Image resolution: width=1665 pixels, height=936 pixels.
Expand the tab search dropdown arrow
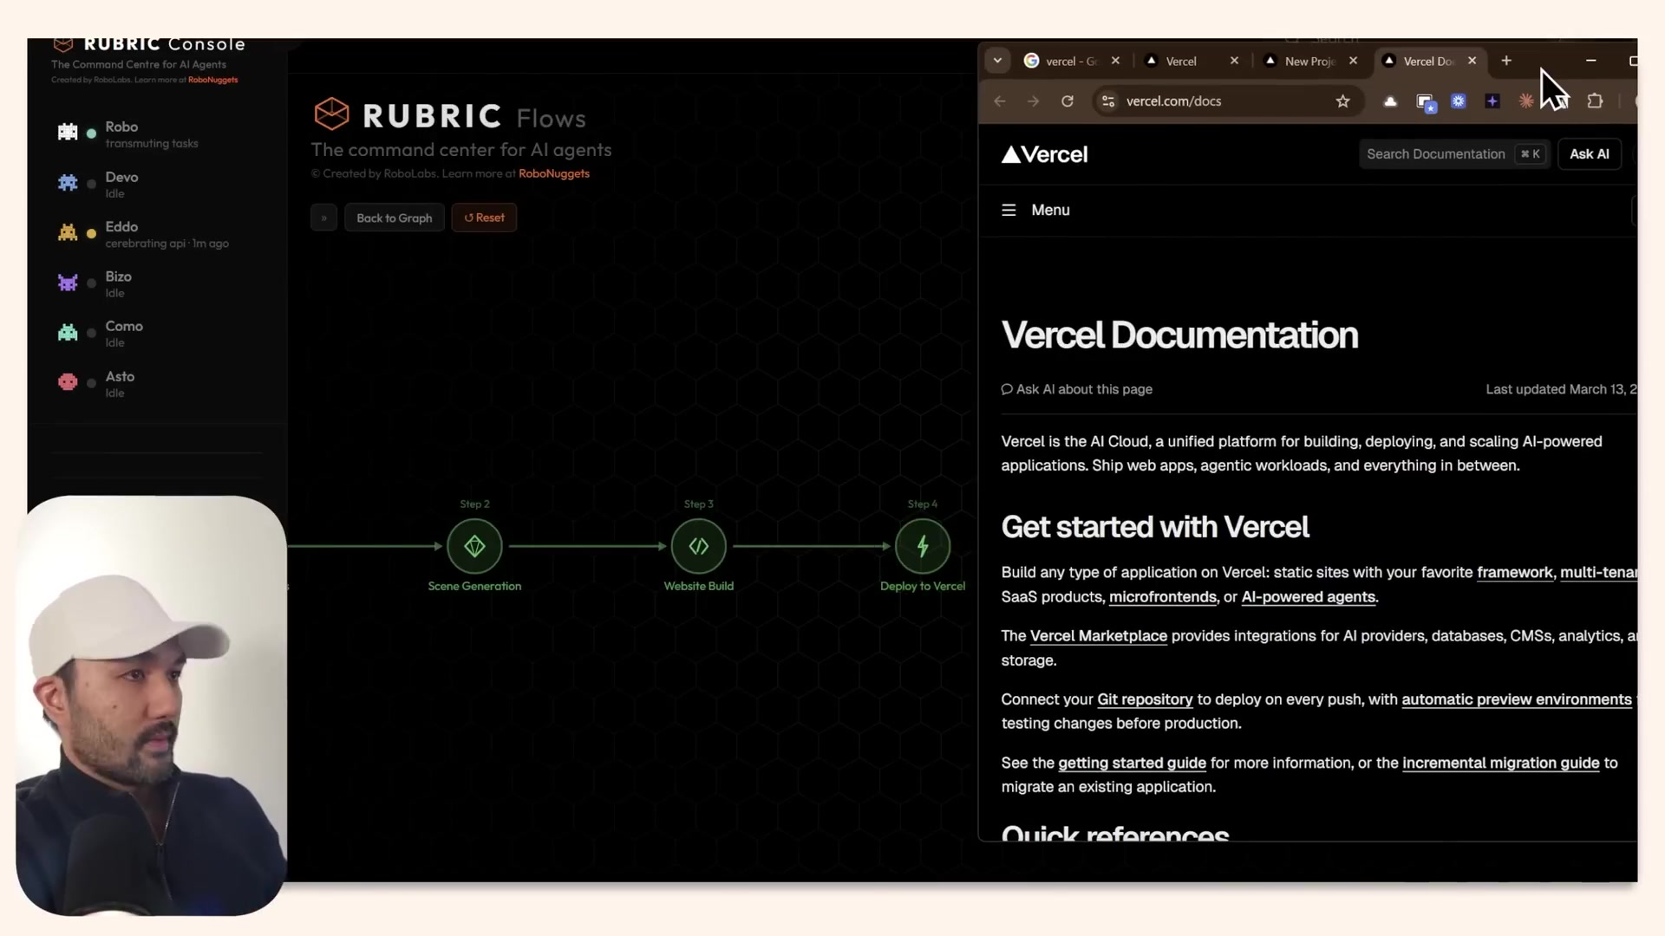[997, 61]
